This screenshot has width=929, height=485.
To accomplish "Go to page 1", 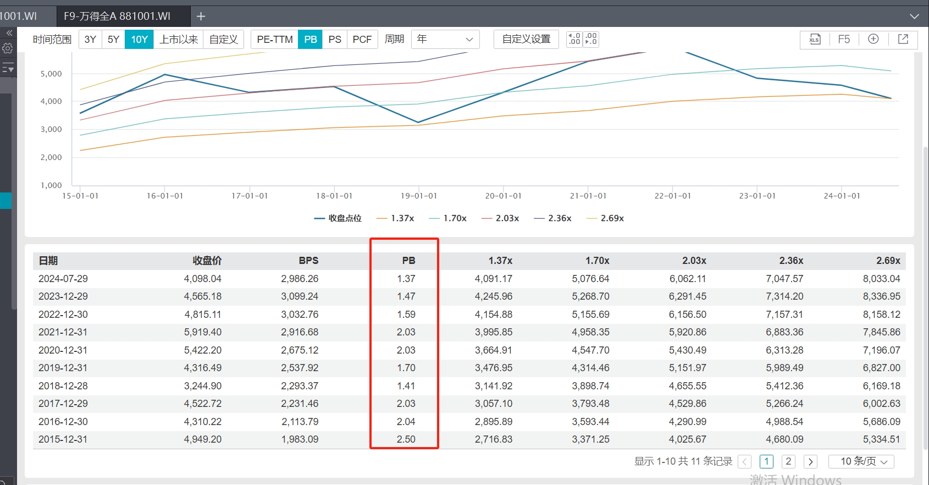I will tap(766, 462).
